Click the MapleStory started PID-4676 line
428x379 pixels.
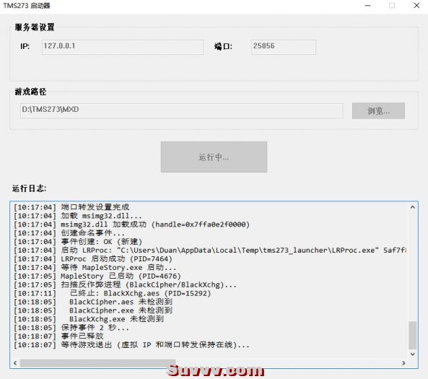pyautogui.click(x=97, y=276)
